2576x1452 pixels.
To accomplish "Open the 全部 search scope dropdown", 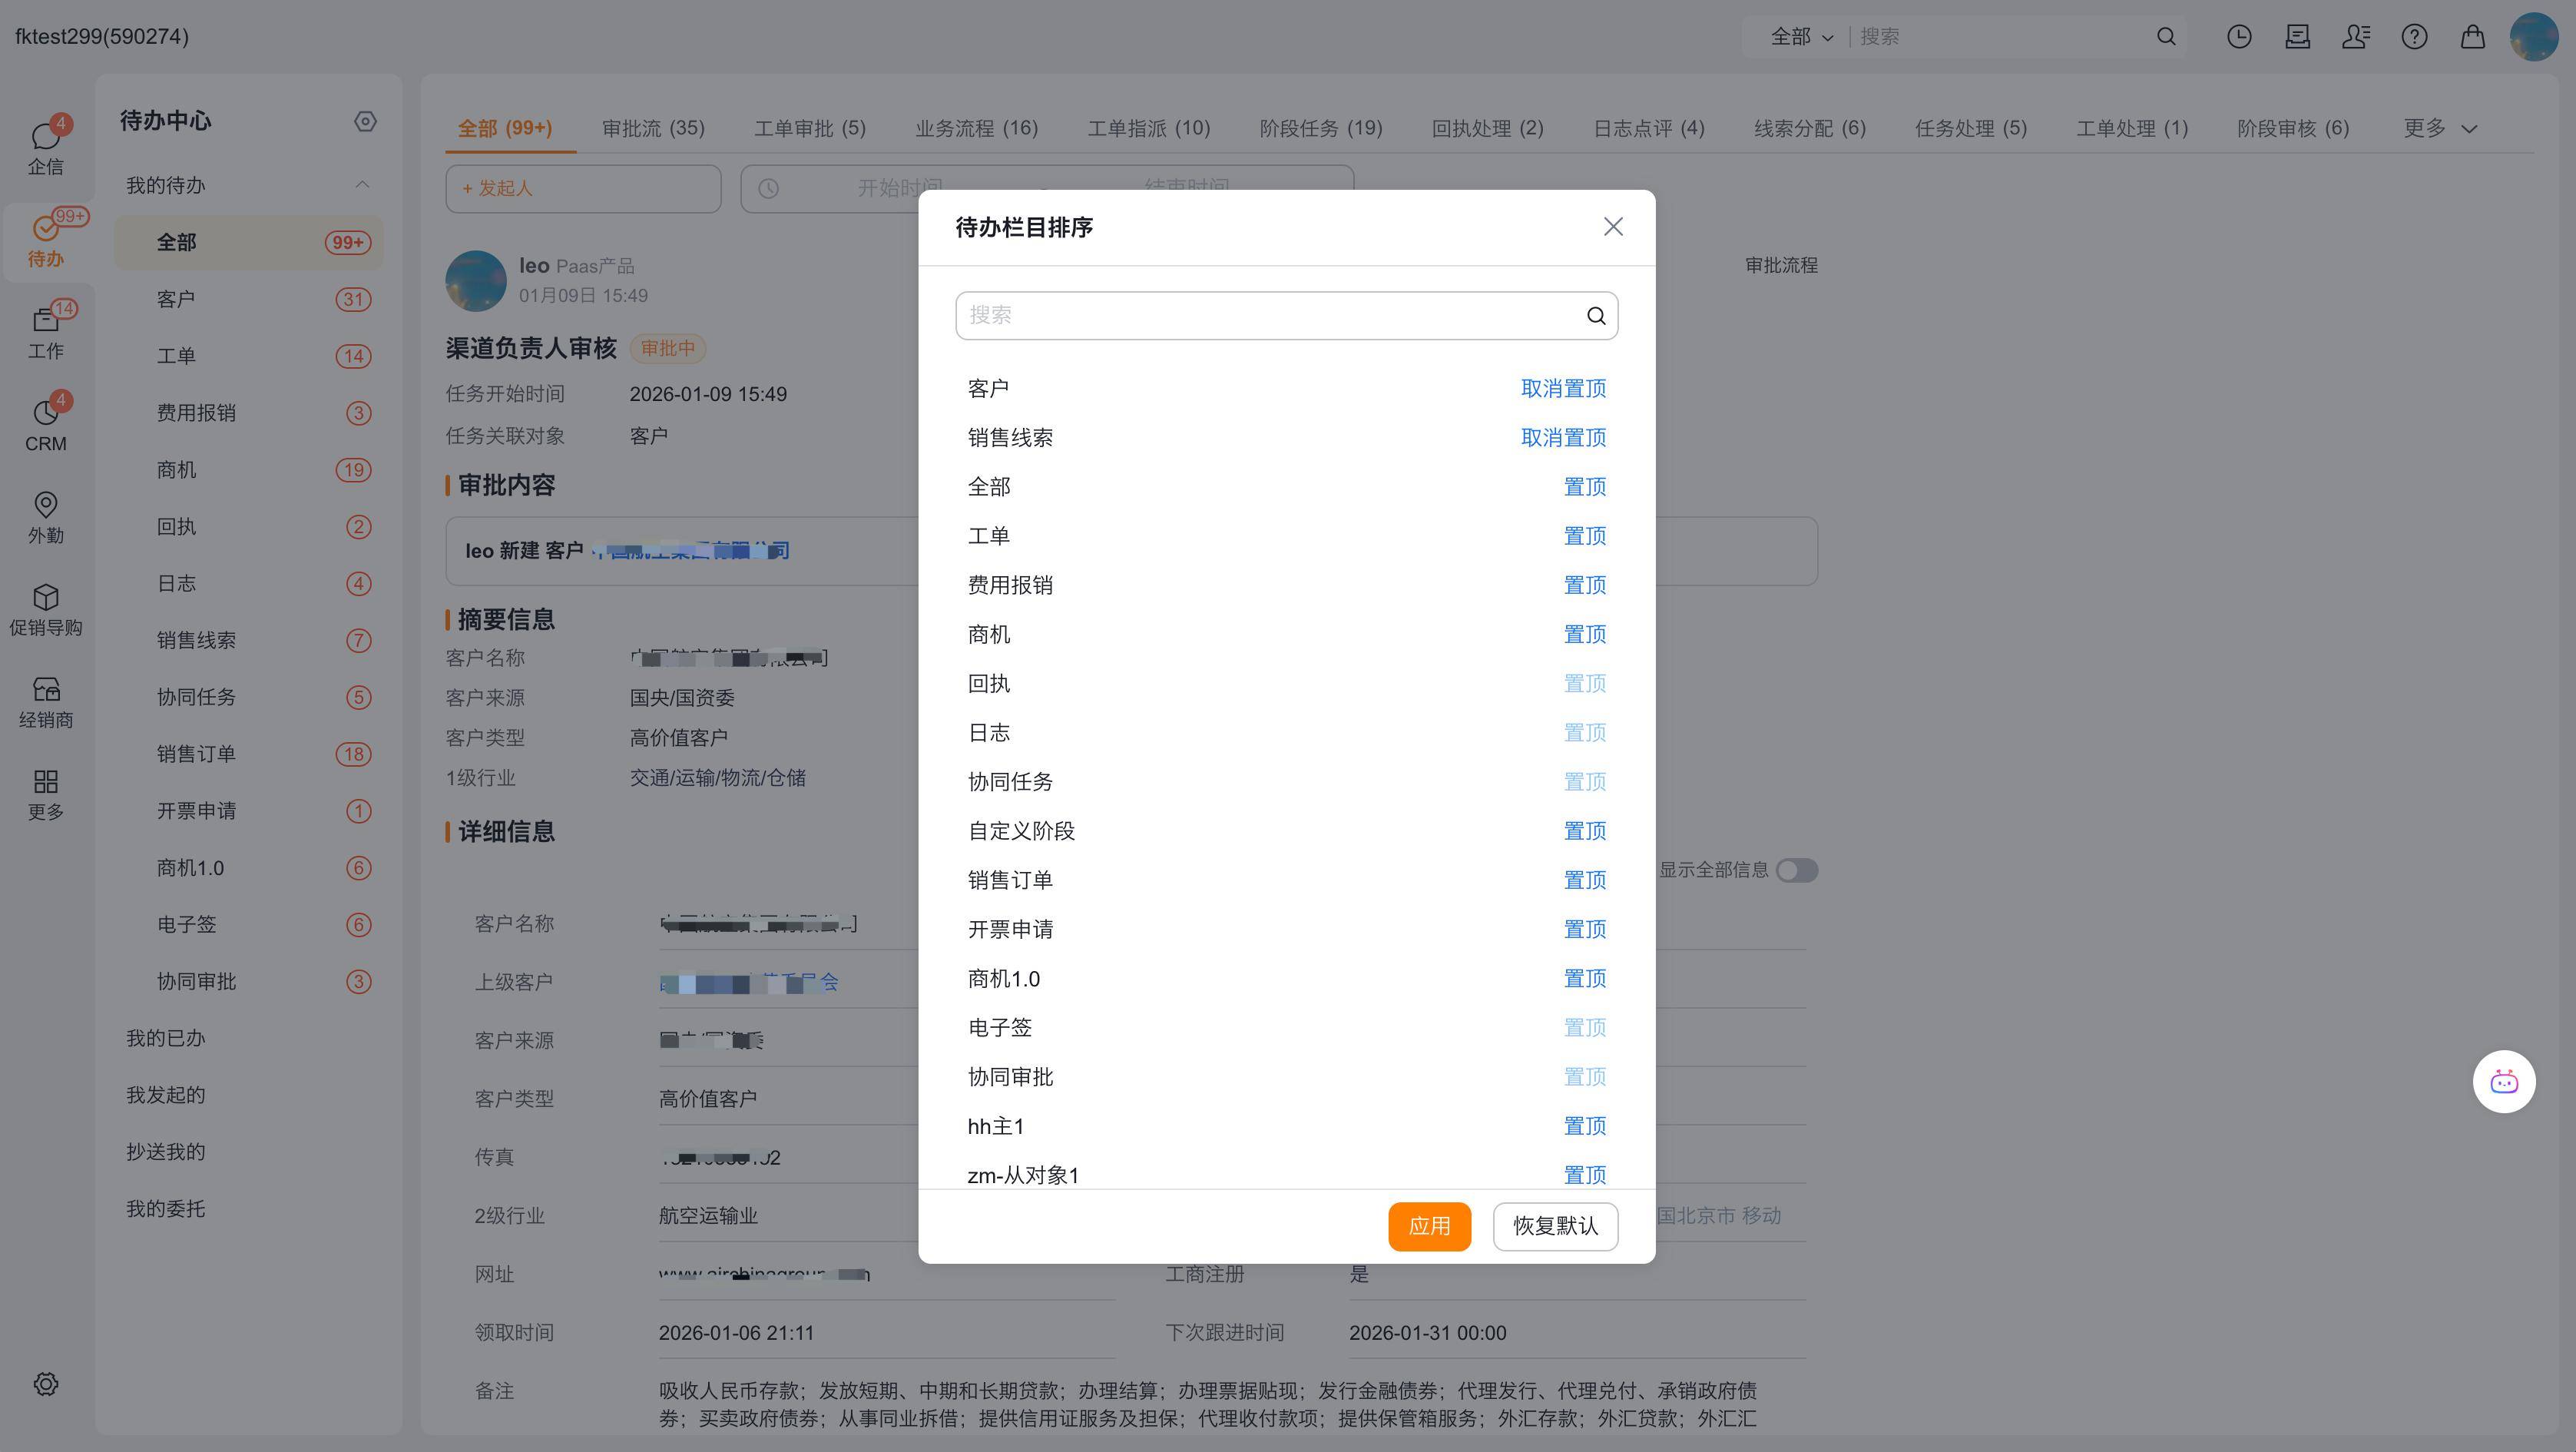I will click(x=1800, y=37).
